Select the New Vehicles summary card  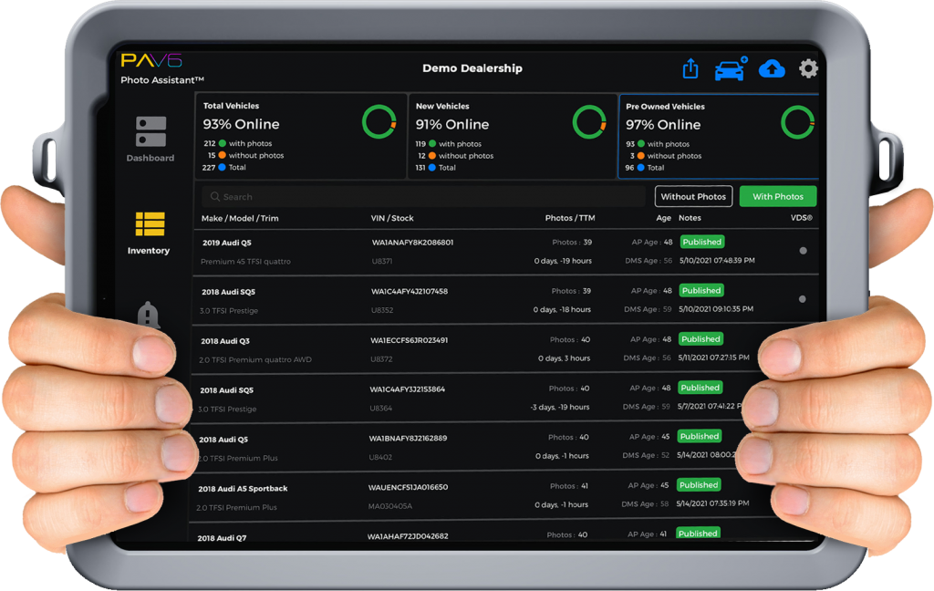coord(513,136)
